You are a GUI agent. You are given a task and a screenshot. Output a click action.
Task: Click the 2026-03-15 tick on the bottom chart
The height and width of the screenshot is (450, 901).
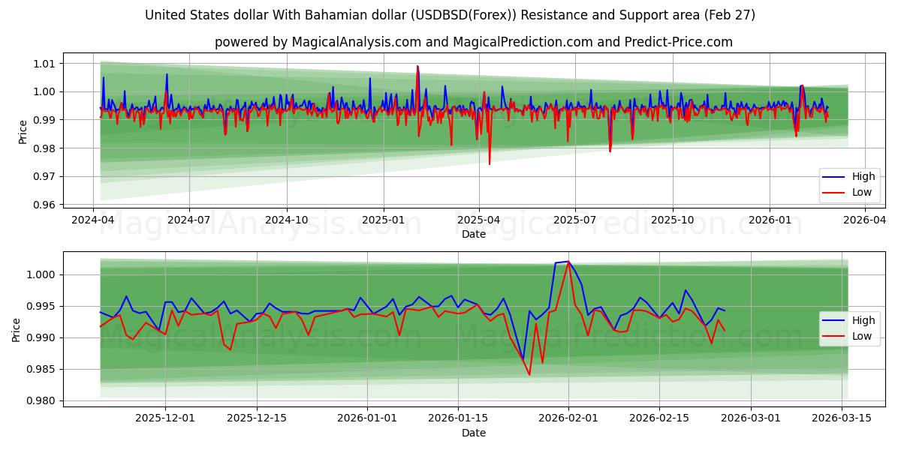[x=843, y=418]
